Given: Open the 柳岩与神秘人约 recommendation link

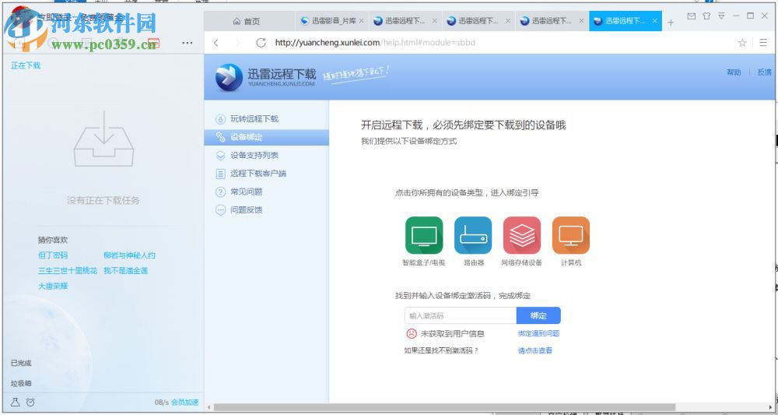Looking at the screenshot, I should pos(129,255).
